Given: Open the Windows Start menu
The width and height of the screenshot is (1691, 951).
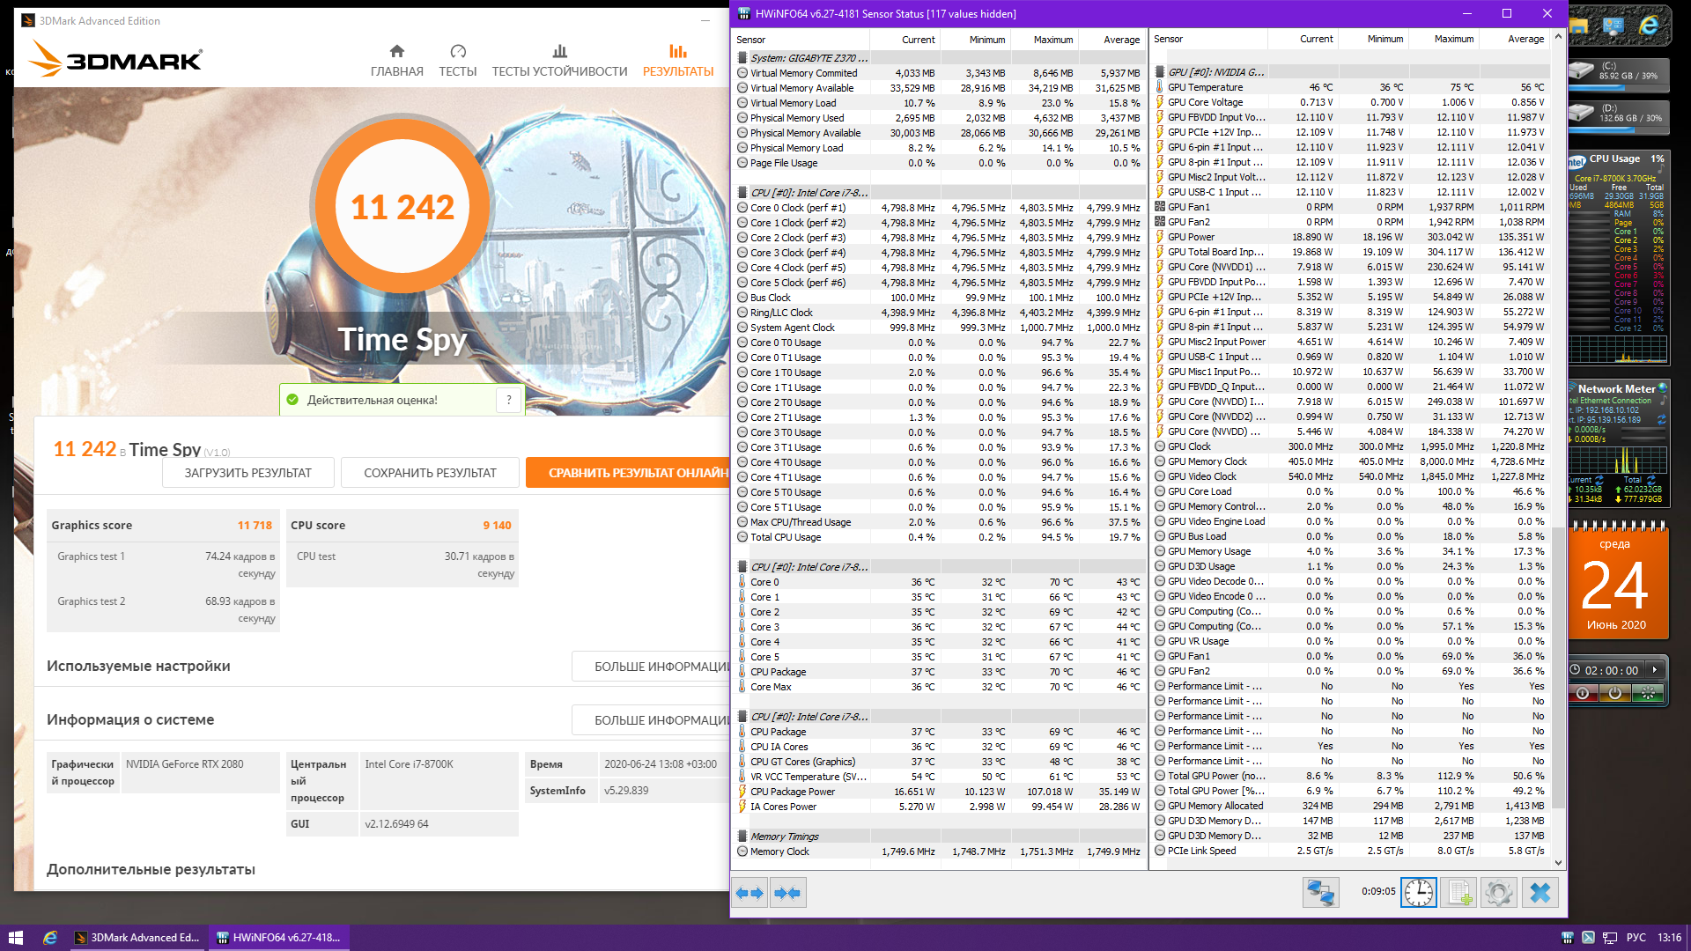Looking at the screenshot, I should click(15, 938).
